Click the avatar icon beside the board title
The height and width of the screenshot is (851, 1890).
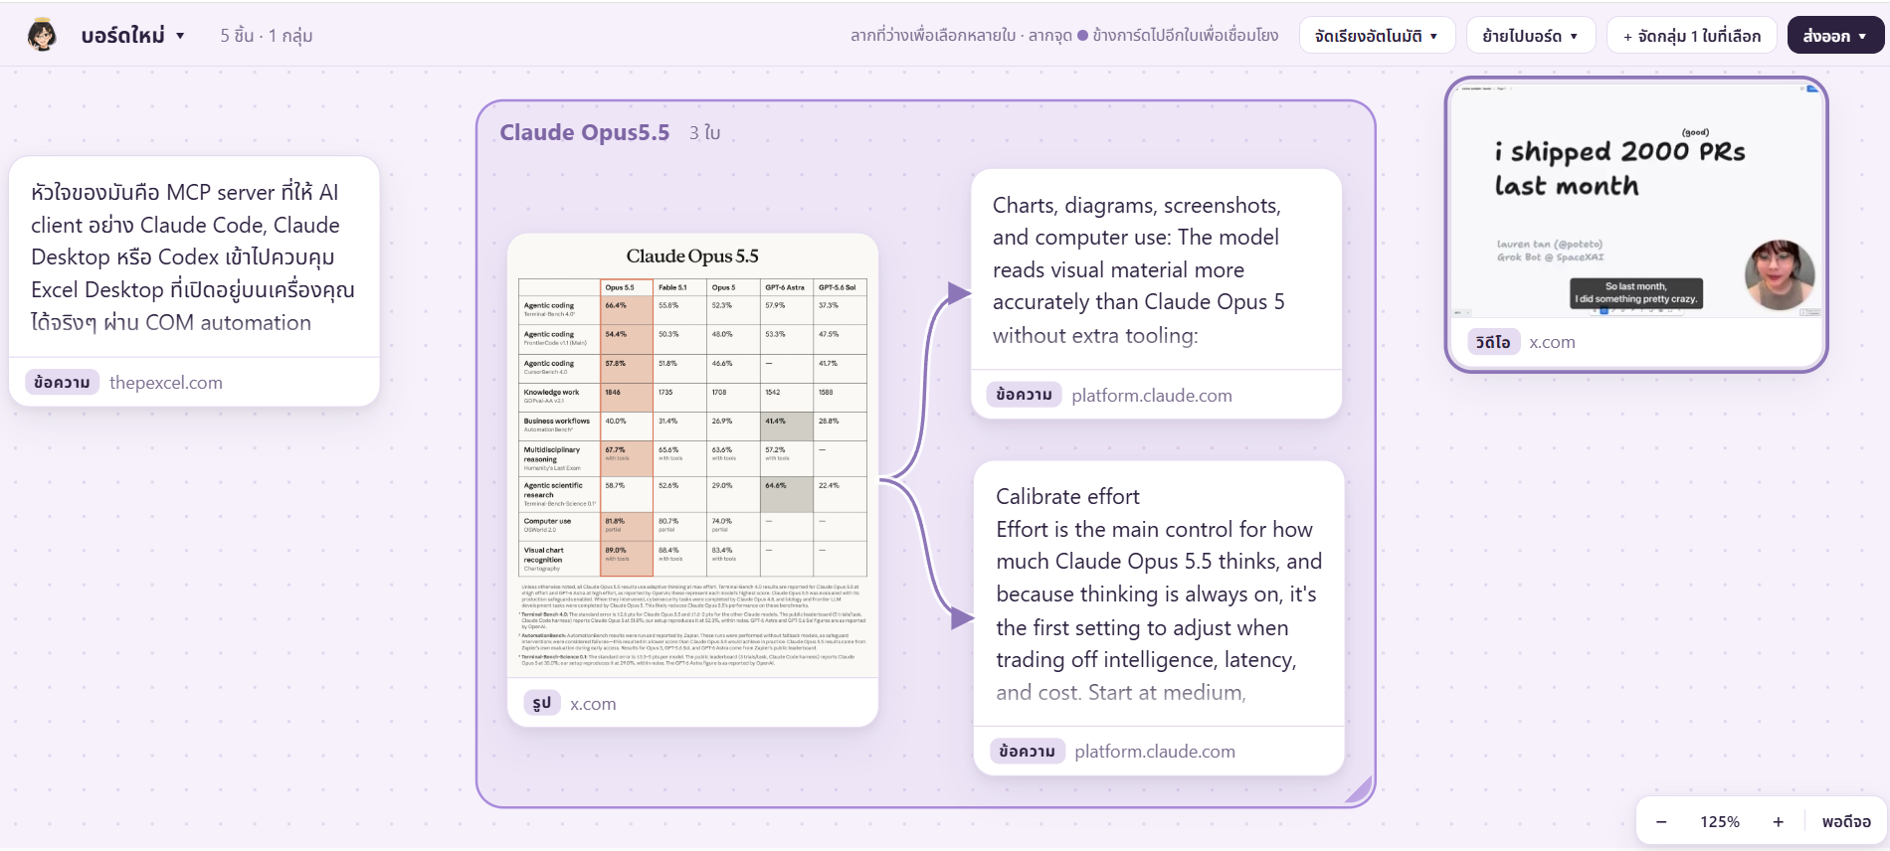42,35
